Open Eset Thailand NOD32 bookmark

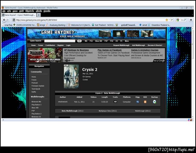[103, 25]
